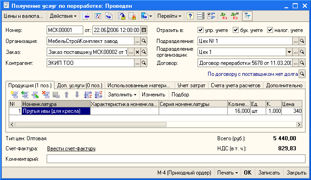Click the Номер field МСК00001
This screenshot has width=311, height=180.
(x=65, y=30)
